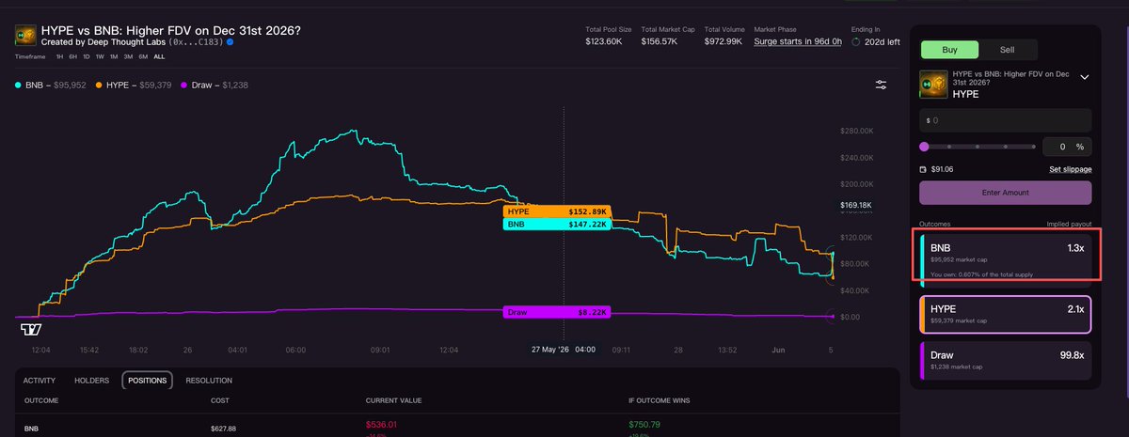
Task: Switch to Buy mode
Action: coord(949,50)
